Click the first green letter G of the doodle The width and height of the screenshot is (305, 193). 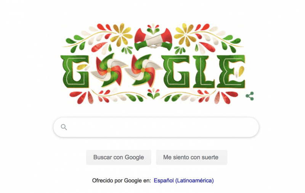click(75, 71)
